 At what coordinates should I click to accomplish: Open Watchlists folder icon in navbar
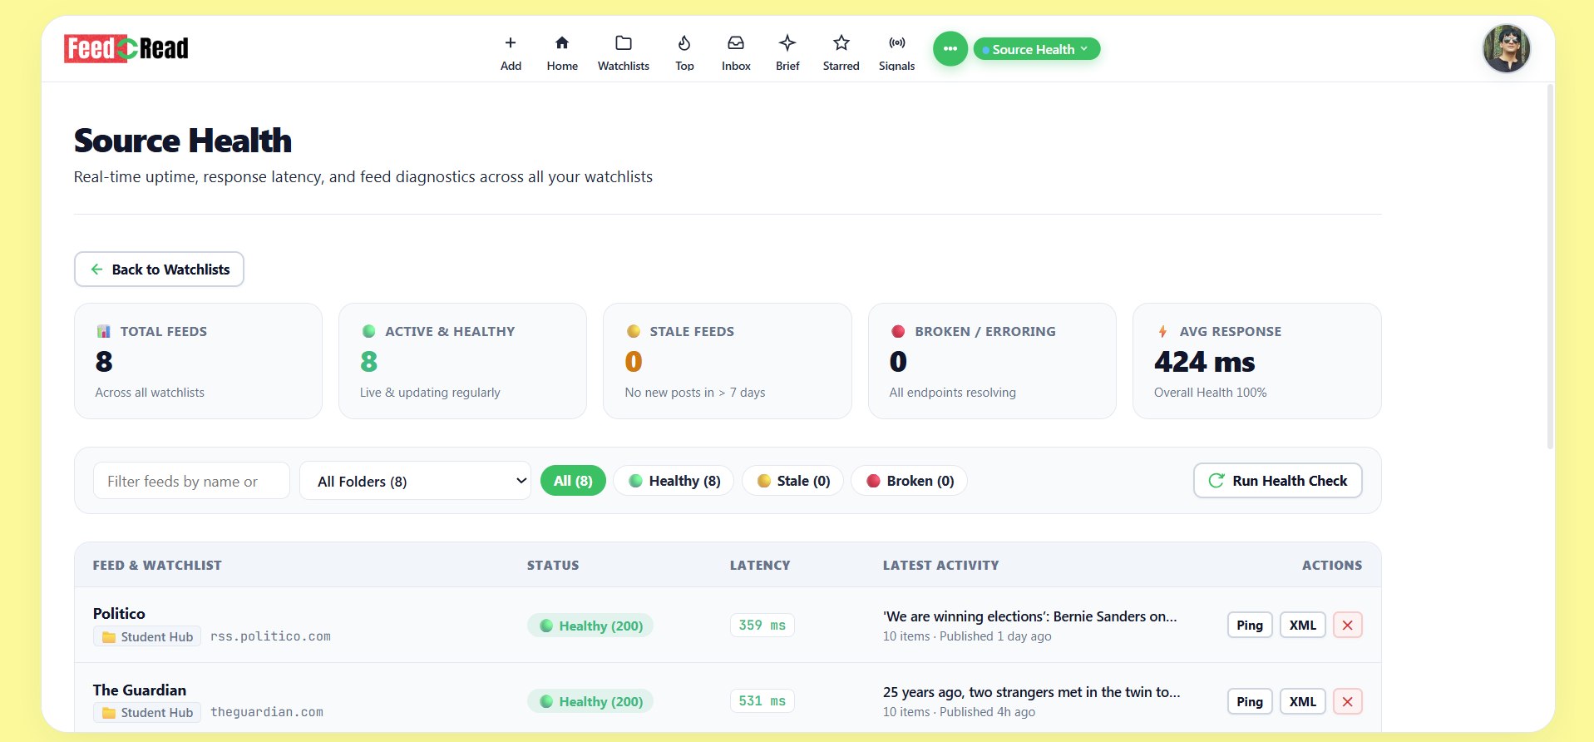tap(624, 43)
